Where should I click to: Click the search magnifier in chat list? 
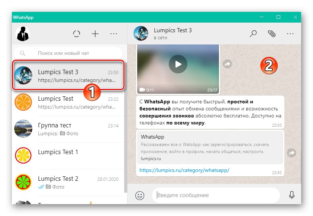23,53
